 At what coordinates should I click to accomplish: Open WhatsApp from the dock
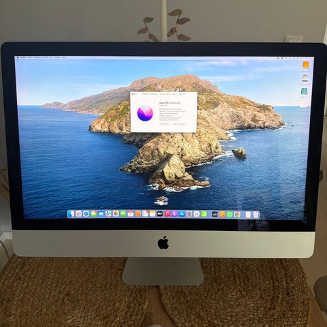coord(230,215)
